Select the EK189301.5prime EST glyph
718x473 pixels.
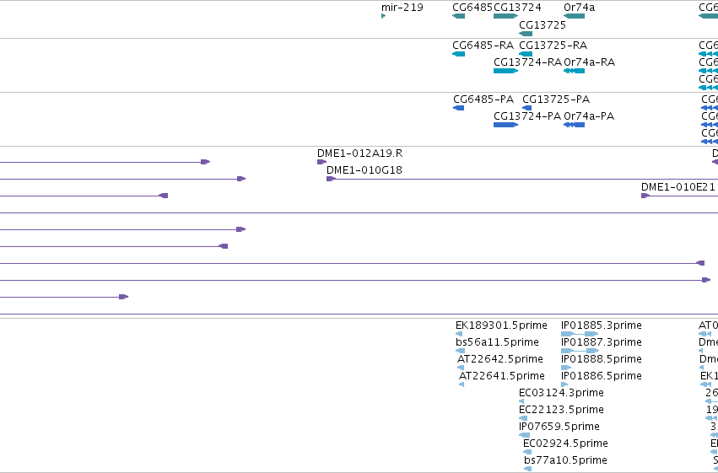[459, 334]
